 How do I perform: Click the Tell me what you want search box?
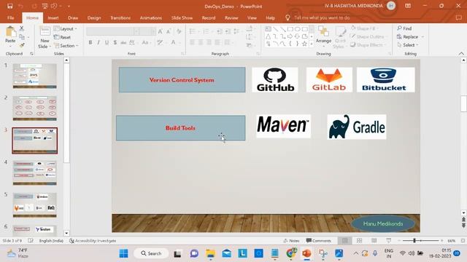(x=322, y=17)
